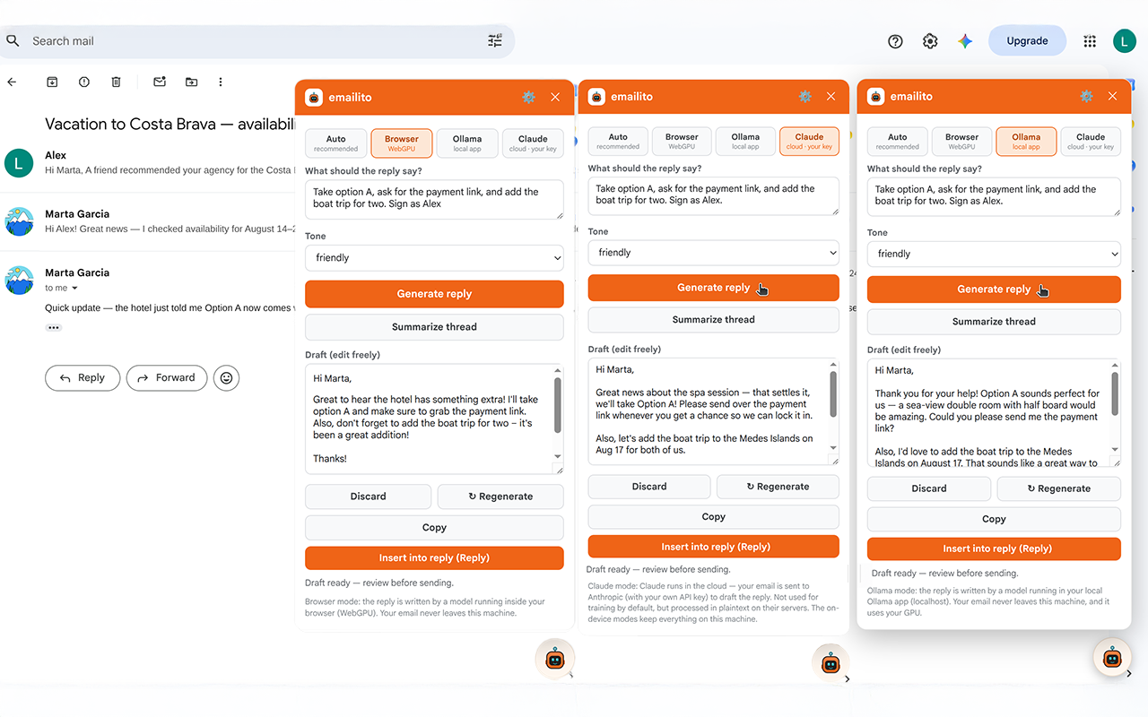Select Auto recommended mode in left panel
This screenshot has width=1148, height=717.
tap(335, 143)
